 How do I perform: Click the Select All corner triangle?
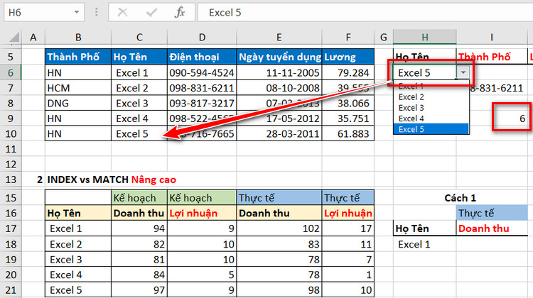14,37
